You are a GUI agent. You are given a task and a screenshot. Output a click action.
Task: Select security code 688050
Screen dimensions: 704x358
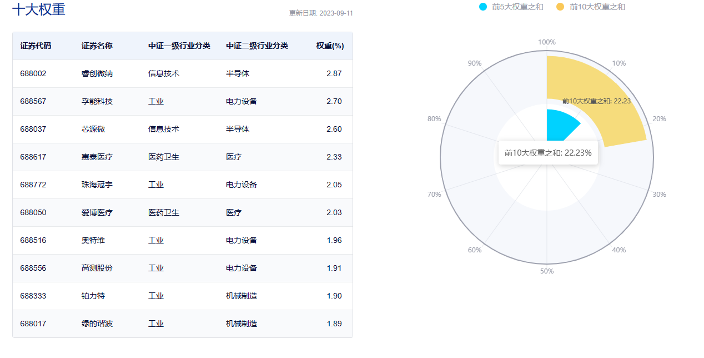tap(33, 212)
